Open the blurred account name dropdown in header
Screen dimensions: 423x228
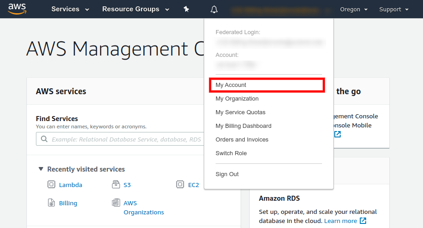(281, 10)
